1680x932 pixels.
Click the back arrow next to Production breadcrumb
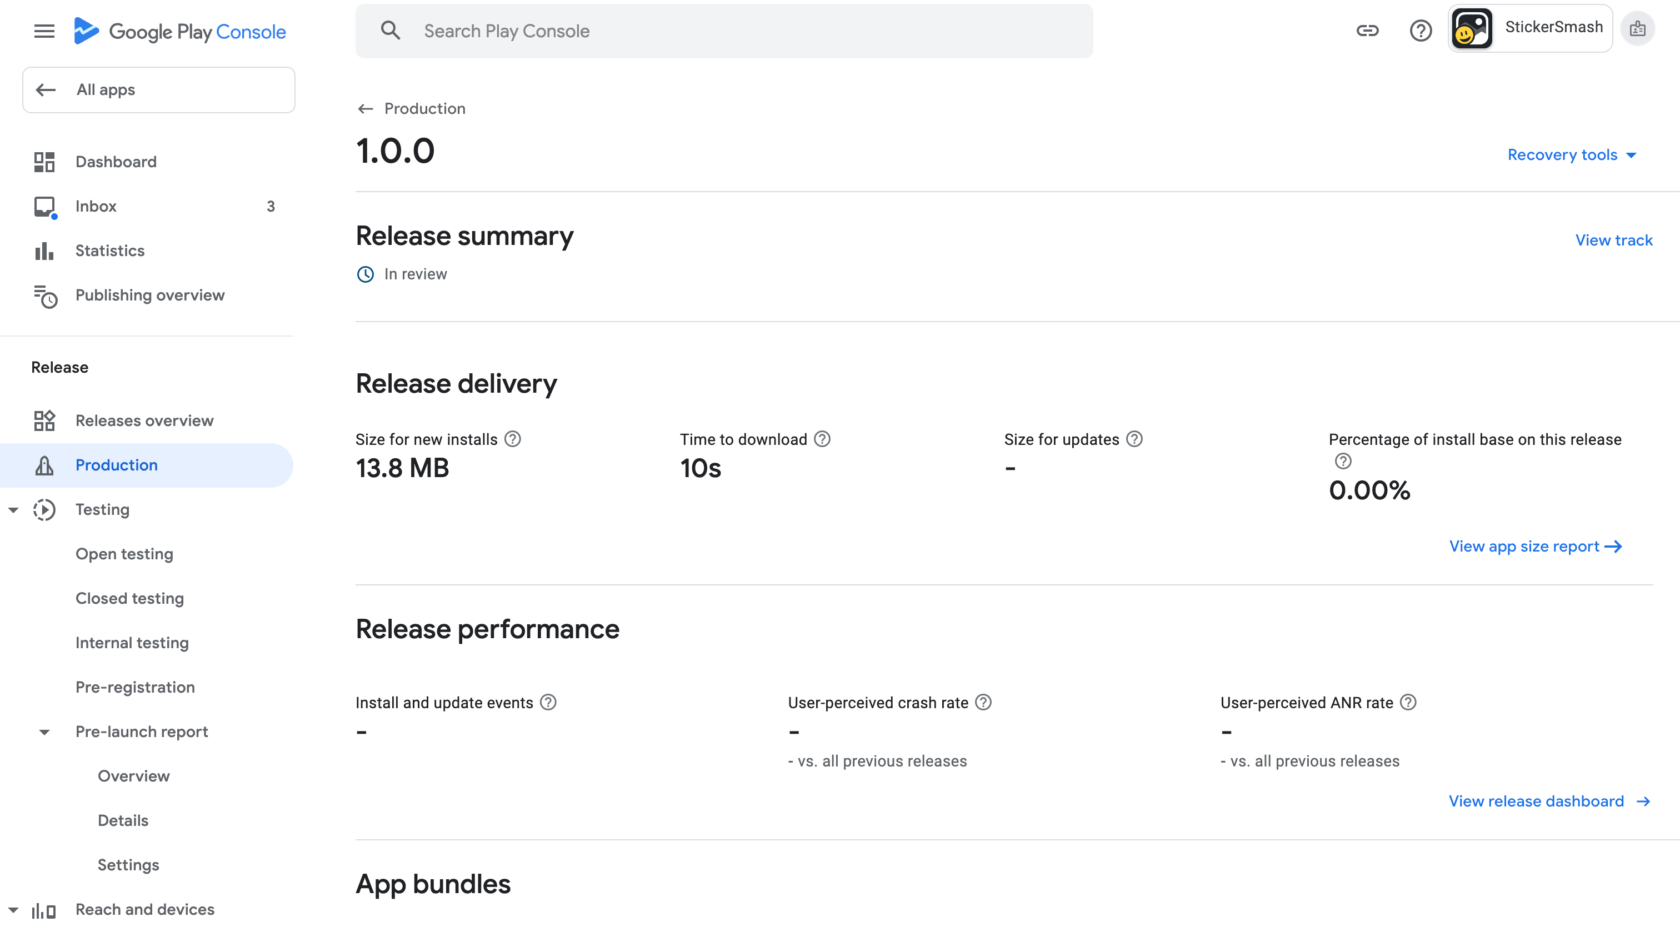pyautogui.click(x=365, y=109)
